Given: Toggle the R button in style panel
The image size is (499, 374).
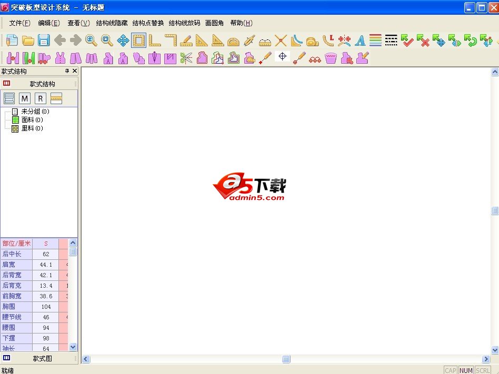Looking at the screenshot, I should [x=41, y=98].
